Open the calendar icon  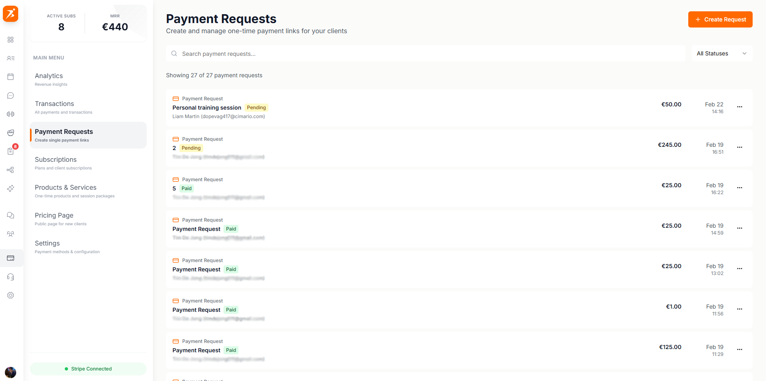pyautogui.click(x=11, y=76)
